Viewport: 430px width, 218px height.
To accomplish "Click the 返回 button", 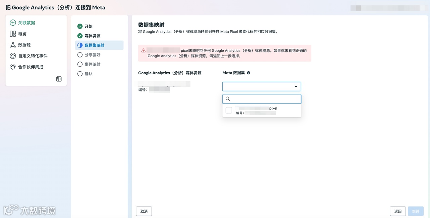I will [x=398, y=211].
